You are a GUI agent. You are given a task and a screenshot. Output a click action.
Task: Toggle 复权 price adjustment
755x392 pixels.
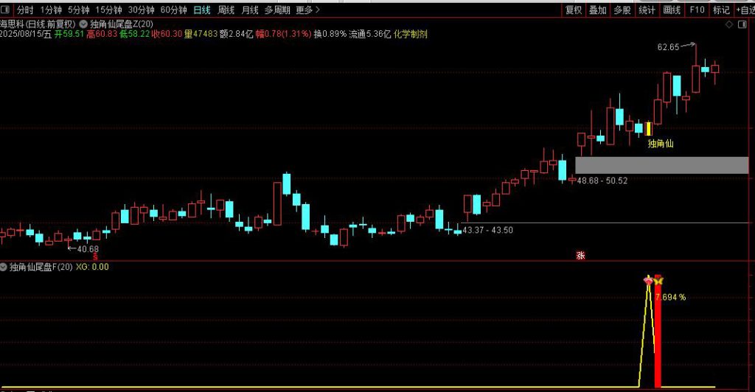(574, 10)
